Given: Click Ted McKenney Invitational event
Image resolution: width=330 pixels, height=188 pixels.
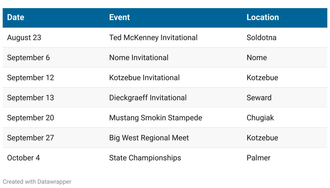Looking at the screenshot, I should tap(153, 37).
